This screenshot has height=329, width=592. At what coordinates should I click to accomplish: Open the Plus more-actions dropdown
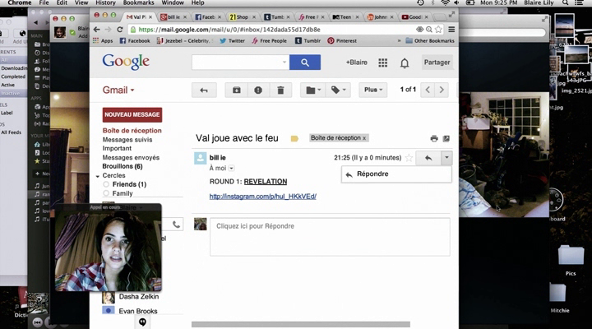tap(373, 90)
